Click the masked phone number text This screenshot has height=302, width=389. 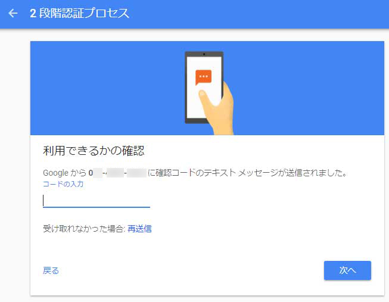click(117, 173)
